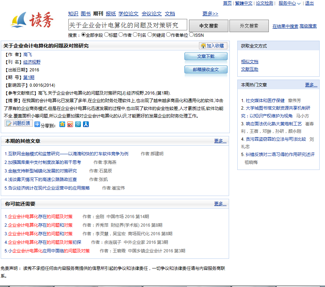Expand 更多 in 本周热门文章 panel
Image resolution: width=325 pixels, height=287 pixels.
[311, 85]
